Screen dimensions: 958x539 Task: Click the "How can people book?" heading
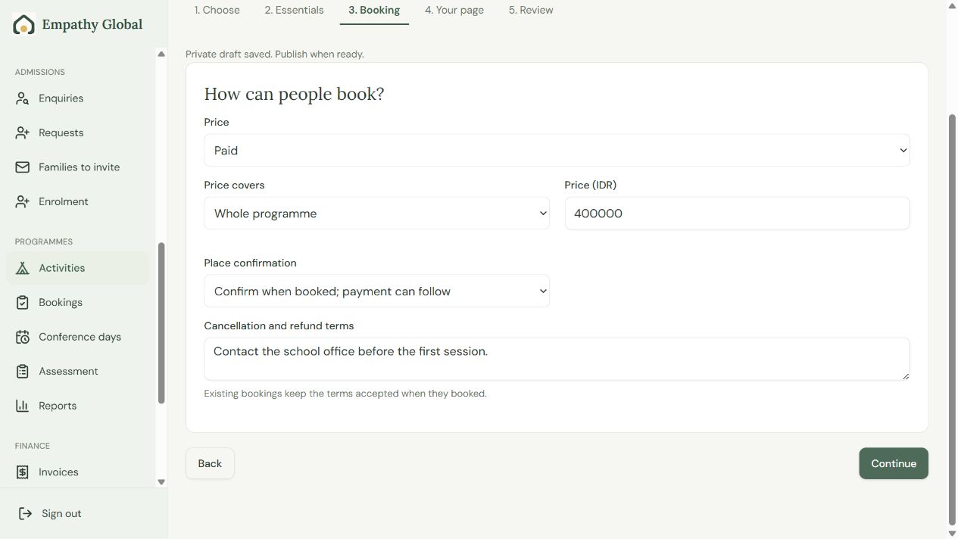click(x=294, y=94)
